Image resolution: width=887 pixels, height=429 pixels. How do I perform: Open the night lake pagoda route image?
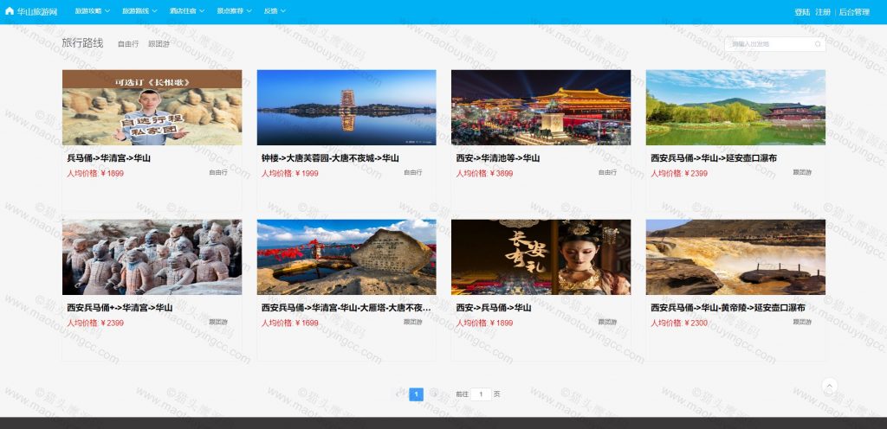[x=346, y=107]
